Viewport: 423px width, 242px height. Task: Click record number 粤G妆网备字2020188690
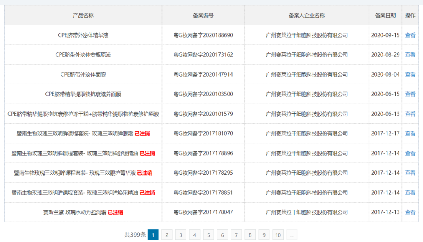click(203, 35)
